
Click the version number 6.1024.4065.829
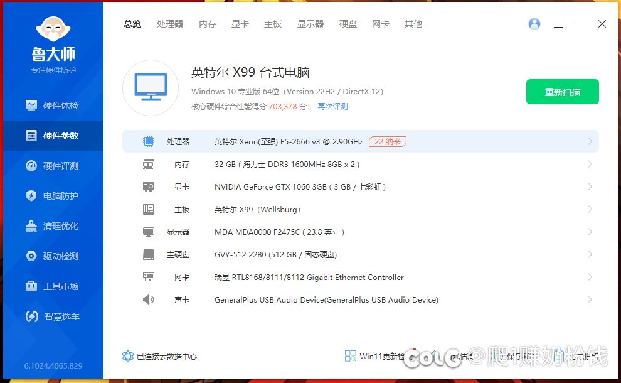pos(53,365)
